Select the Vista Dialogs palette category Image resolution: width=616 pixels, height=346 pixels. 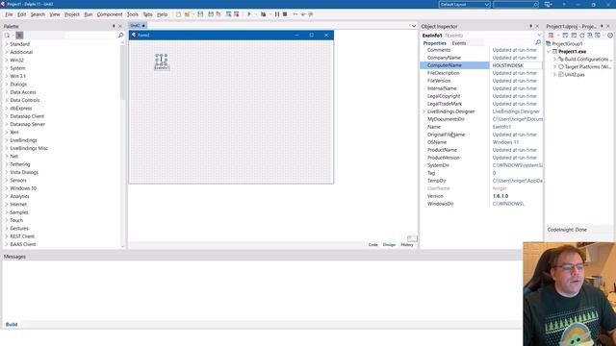(24, 172)
